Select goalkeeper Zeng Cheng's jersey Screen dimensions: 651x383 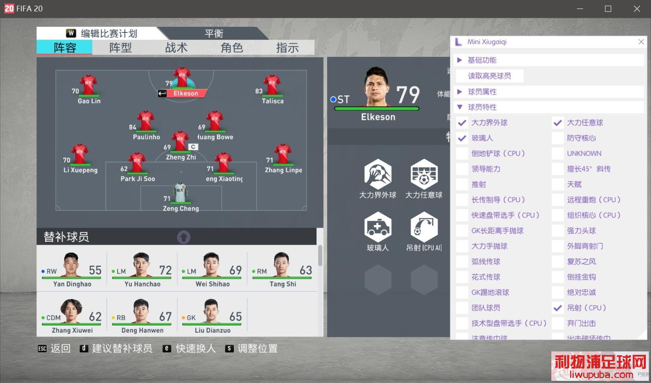click(181, 192)
